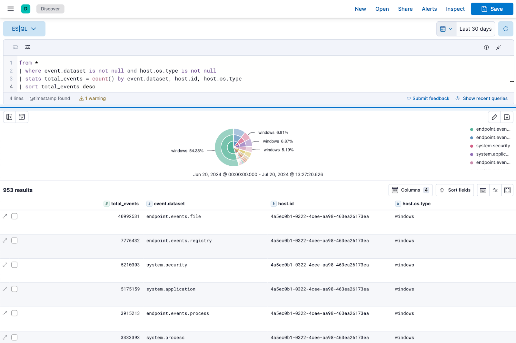
Task: Click the 40992531 total_events cell
Action: click(x=129, y=216)
